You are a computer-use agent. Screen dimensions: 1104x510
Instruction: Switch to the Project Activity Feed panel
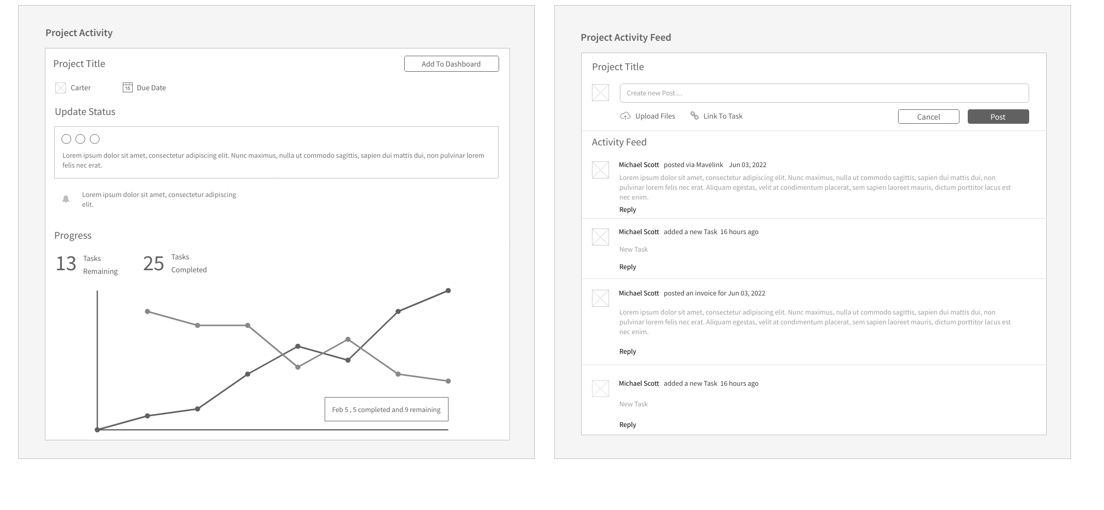626,37
